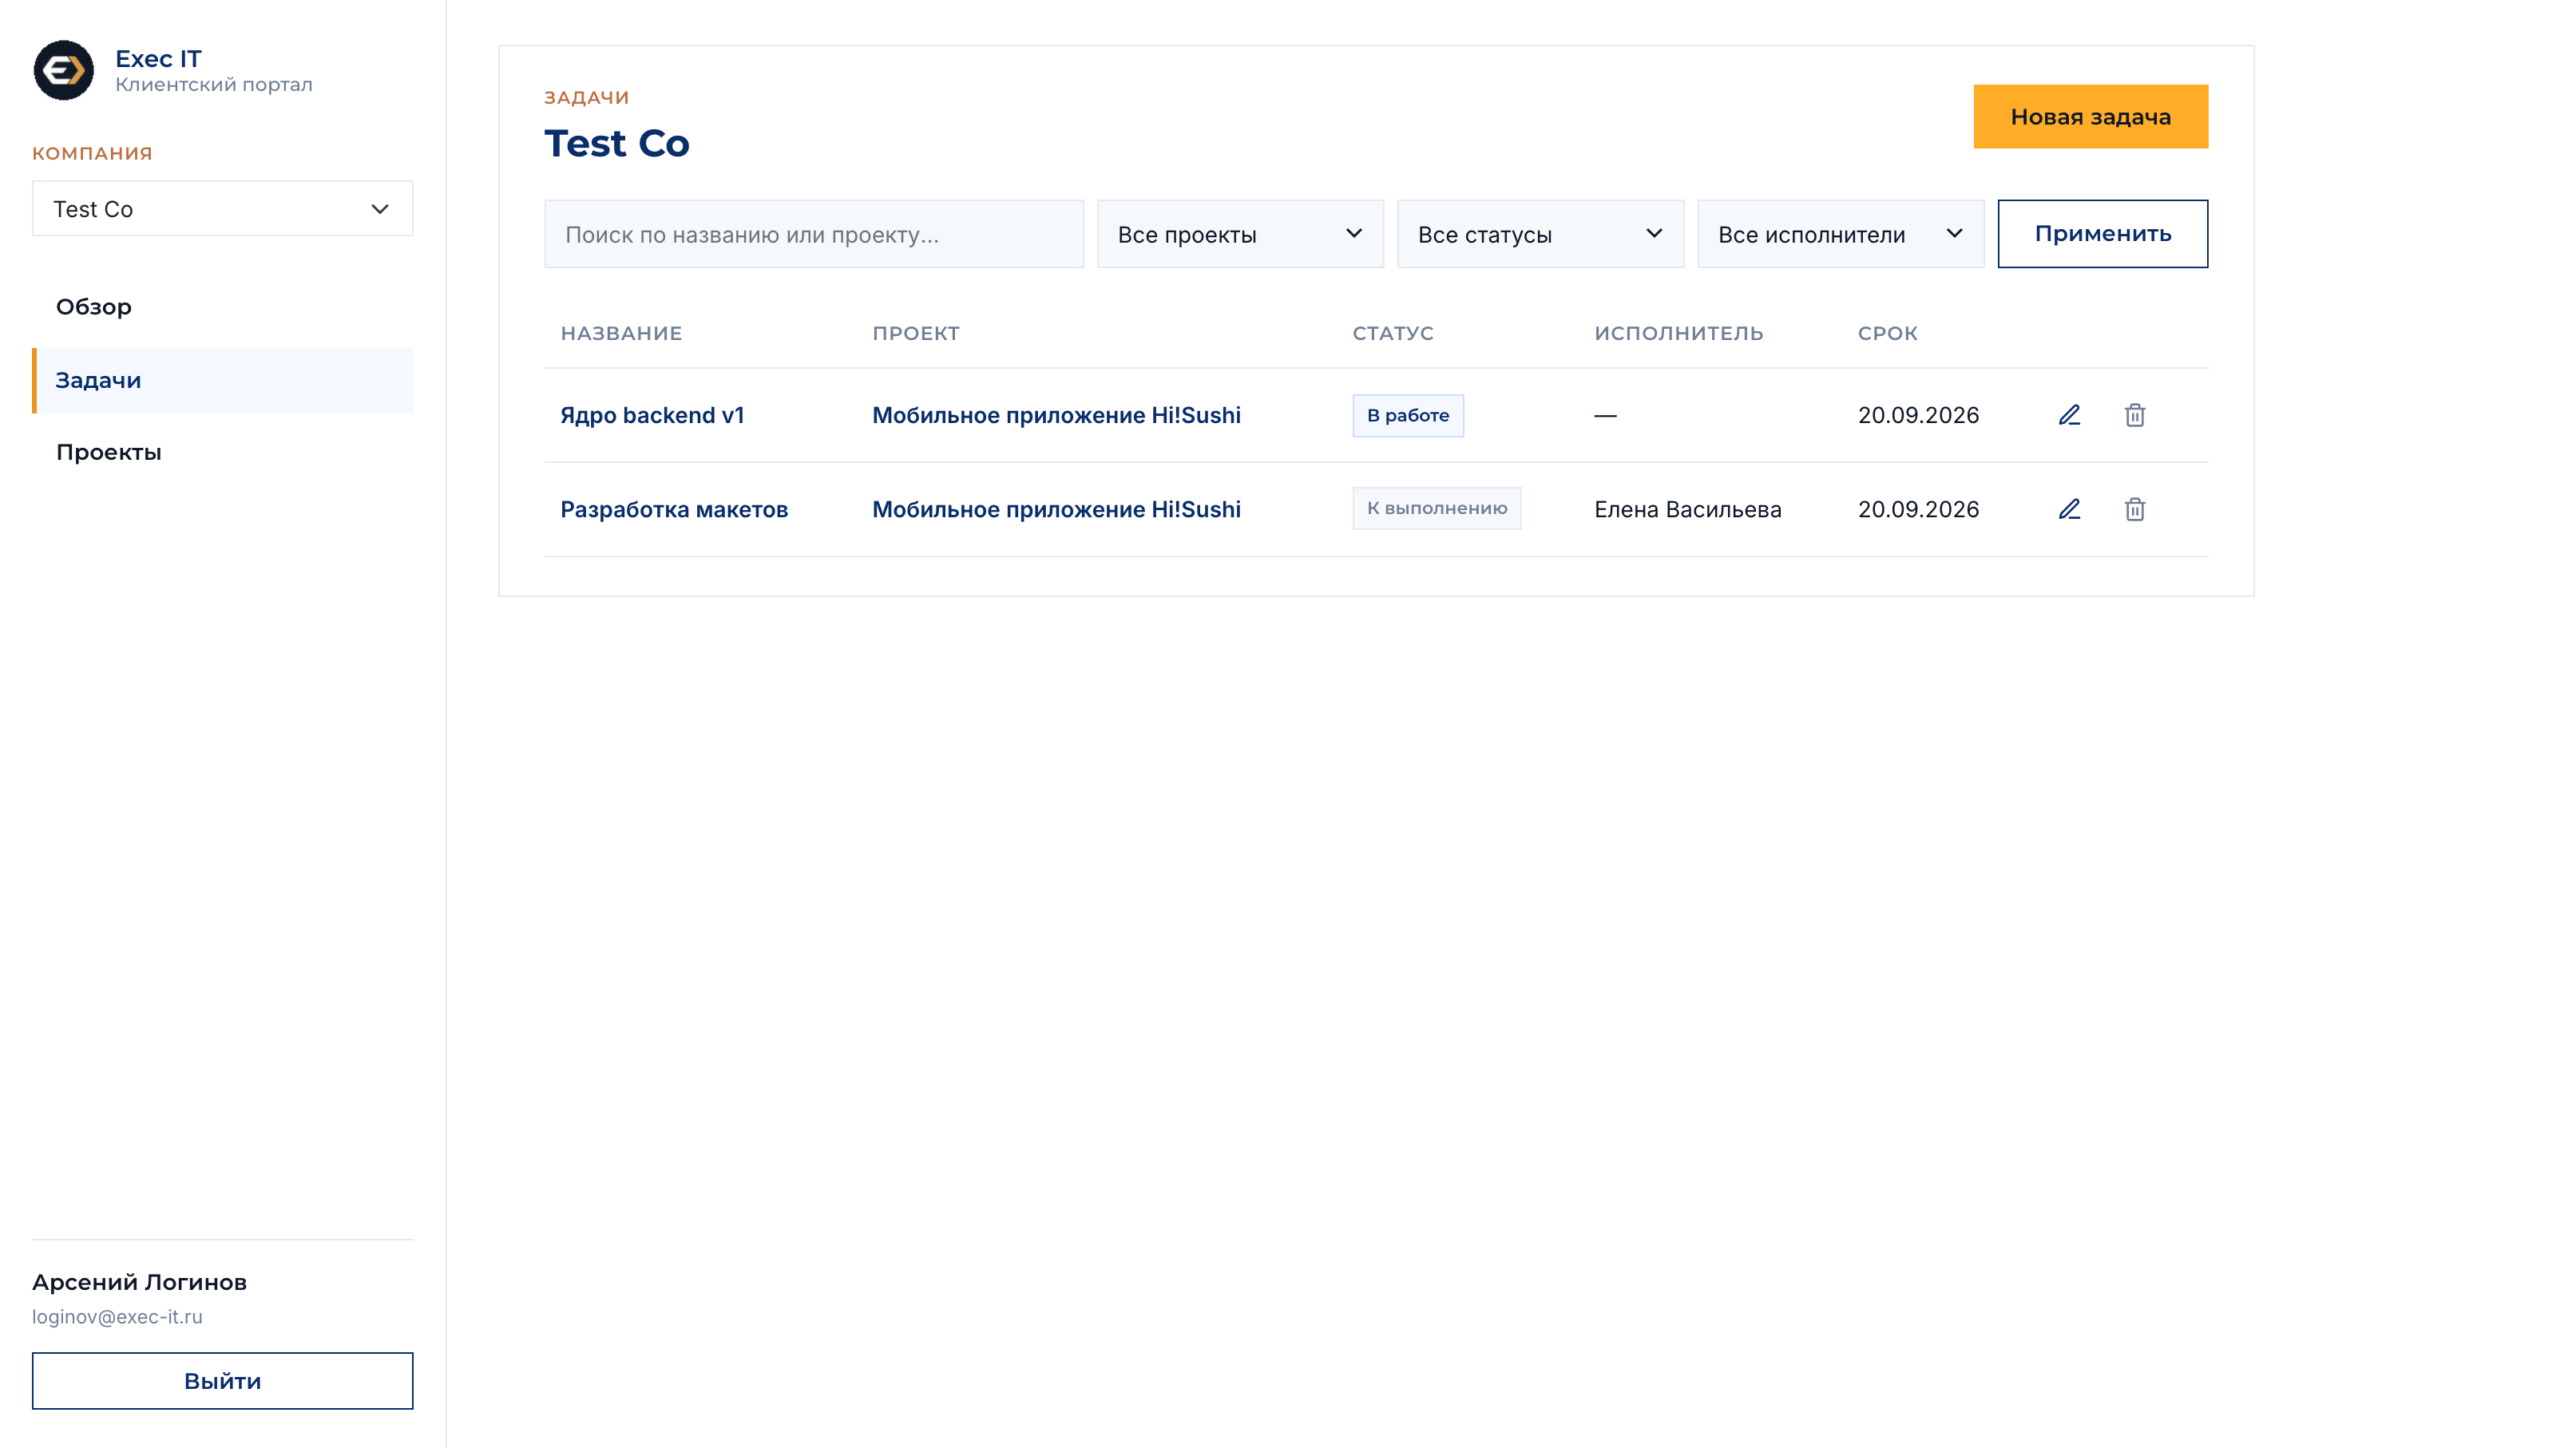
Task: Click the 'В работе' status badge
Action: (1407, 415)
